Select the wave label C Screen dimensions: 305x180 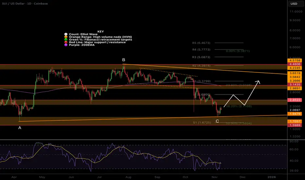click(x=217, y=121)
